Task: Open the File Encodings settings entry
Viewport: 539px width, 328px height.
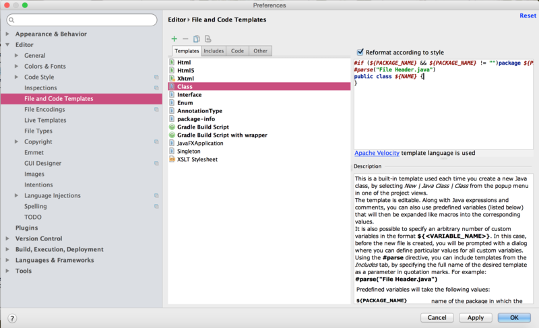Action: tap(44, 110)
